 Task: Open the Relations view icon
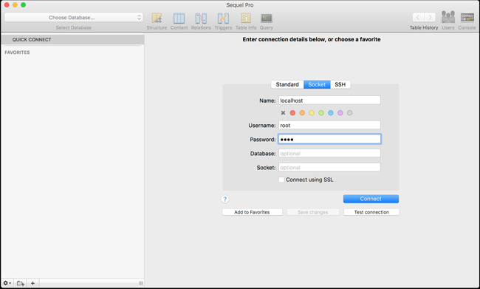click(201, 18)
